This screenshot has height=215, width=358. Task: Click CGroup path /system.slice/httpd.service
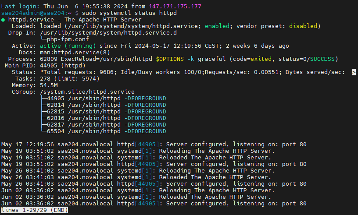(x=87, y=92)
